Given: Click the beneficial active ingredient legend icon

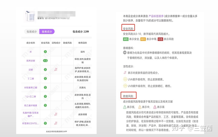Looking at the screenshot, I should 125,72.
